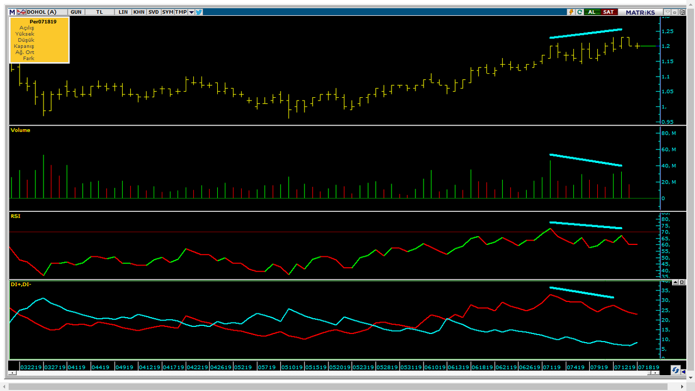695x391 pixels.
Task: Toggle LIN chart scale button
Action: click(x=123, y=12)
